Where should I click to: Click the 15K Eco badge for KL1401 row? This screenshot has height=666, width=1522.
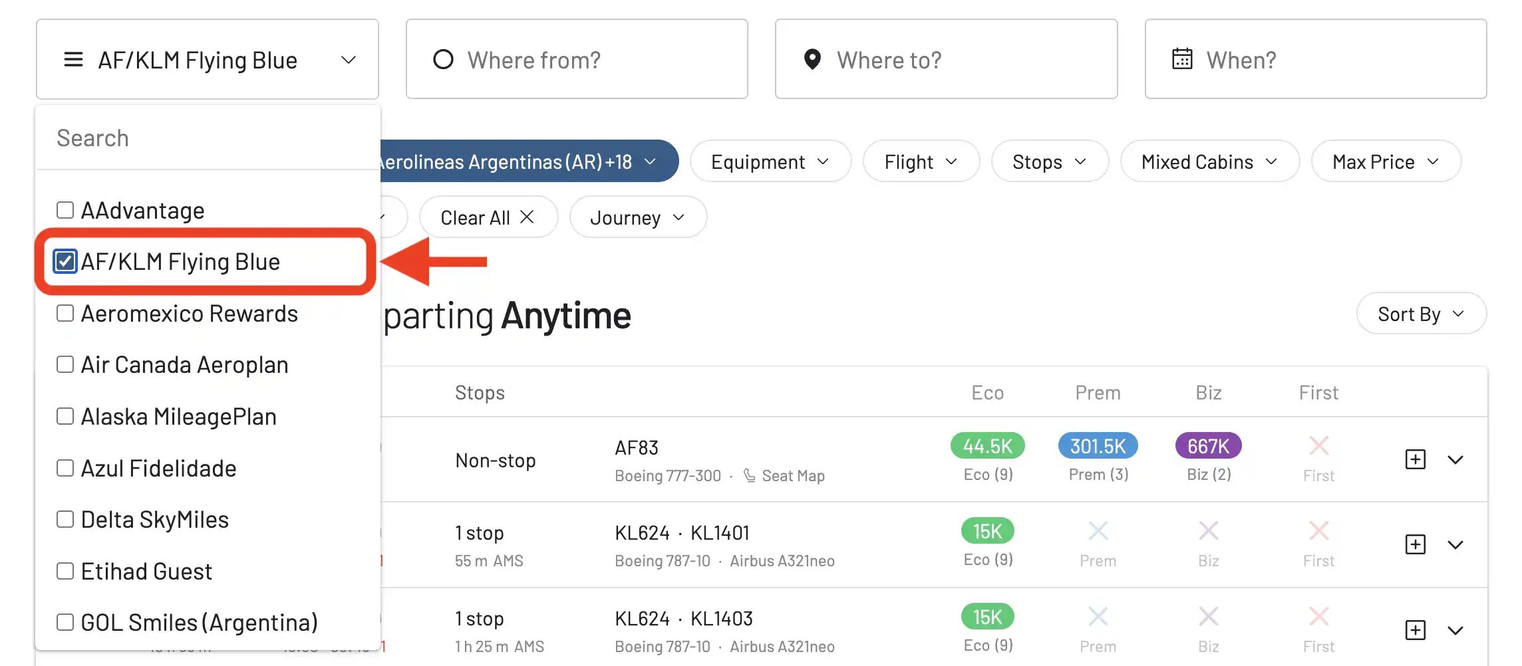(988, 530)
